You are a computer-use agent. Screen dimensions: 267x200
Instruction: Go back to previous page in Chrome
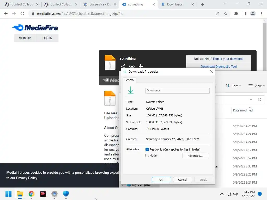6,14
